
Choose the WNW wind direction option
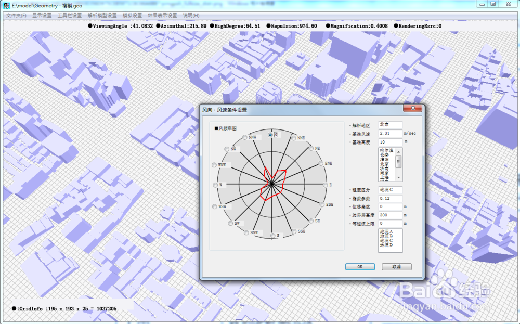point(214,165)
